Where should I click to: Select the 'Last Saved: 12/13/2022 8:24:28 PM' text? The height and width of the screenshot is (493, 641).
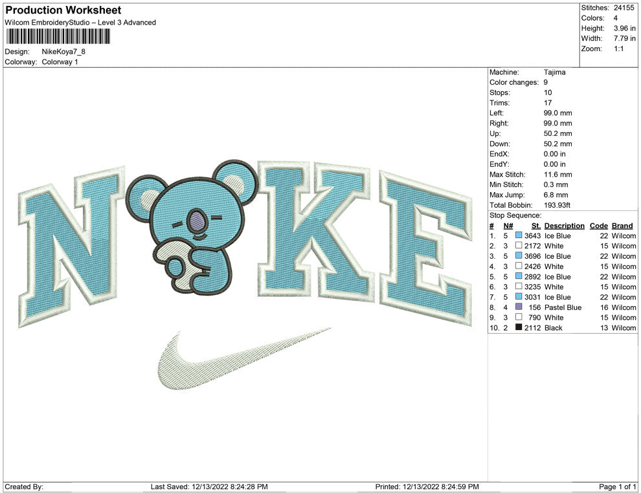[209, 487]
